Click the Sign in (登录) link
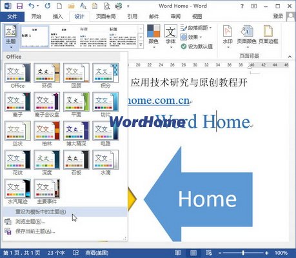296x258 pixels. click(x=278, y=16)
